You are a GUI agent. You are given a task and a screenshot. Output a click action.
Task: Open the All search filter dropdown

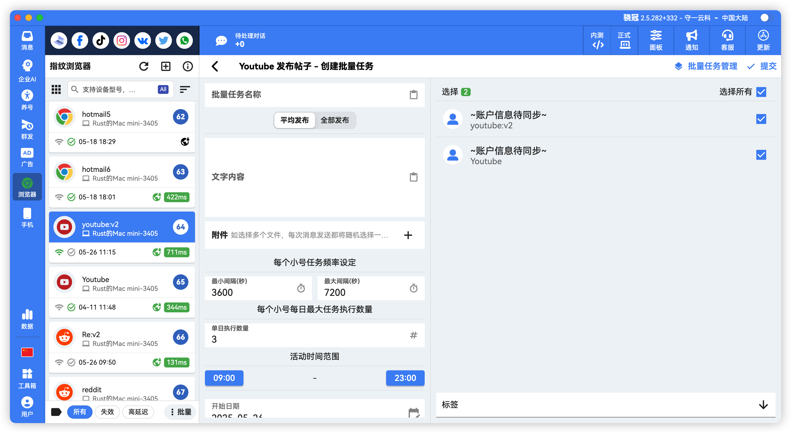(163, 89)
